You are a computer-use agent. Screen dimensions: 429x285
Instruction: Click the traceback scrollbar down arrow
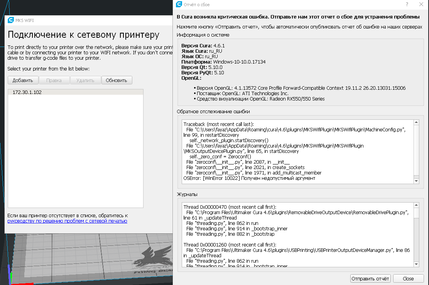[x=416, y=181]
